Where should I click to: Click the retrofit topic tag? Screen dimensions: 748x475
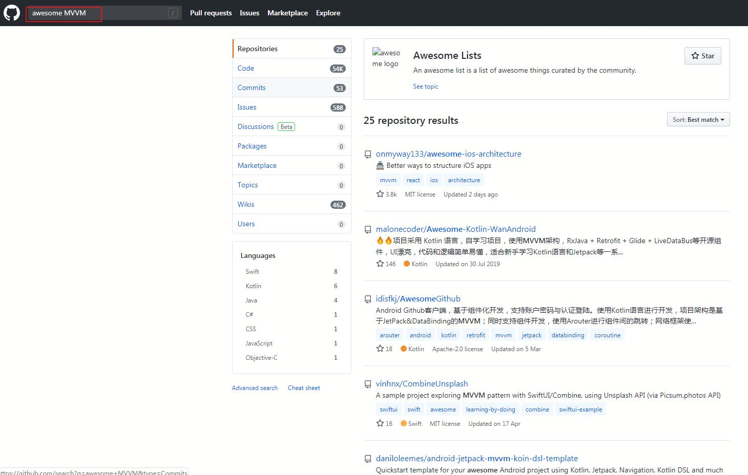[x=475, y=335]
